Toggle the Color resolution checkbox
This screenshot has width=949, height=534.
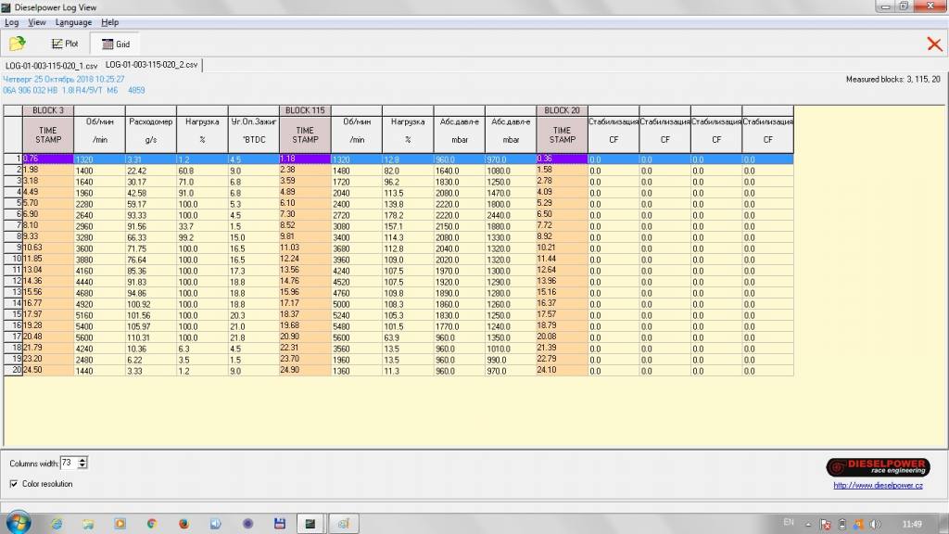click(x=14, y=484)
